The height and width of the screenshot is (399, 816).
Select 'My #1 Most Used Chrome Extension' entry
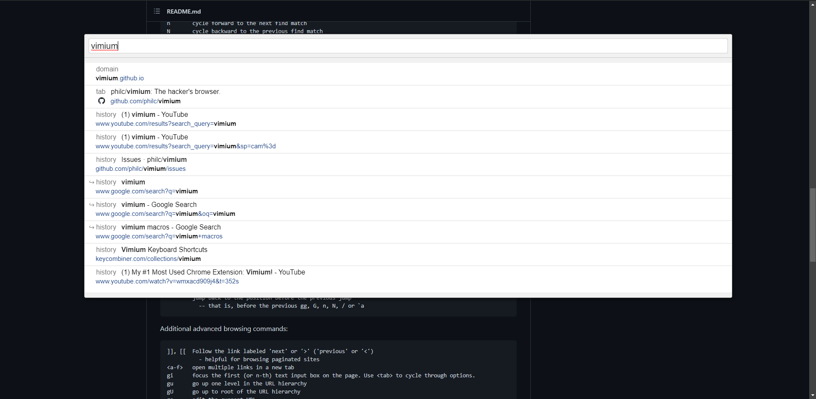[x=408, y=277]
